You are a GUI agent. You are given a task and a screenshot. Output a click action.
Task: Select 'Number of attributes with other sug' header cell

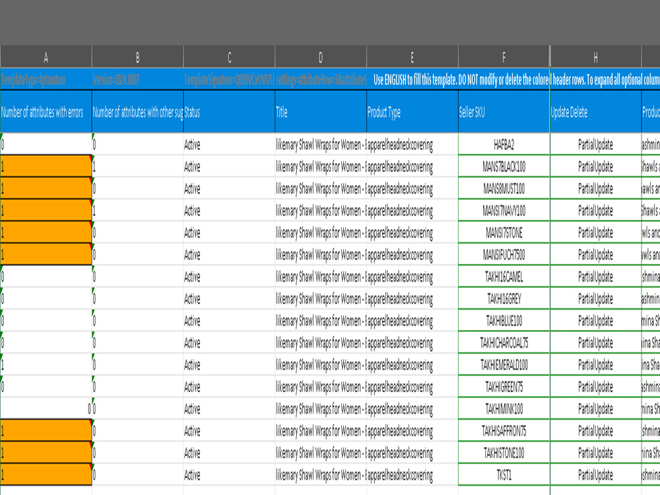(138, 112)
